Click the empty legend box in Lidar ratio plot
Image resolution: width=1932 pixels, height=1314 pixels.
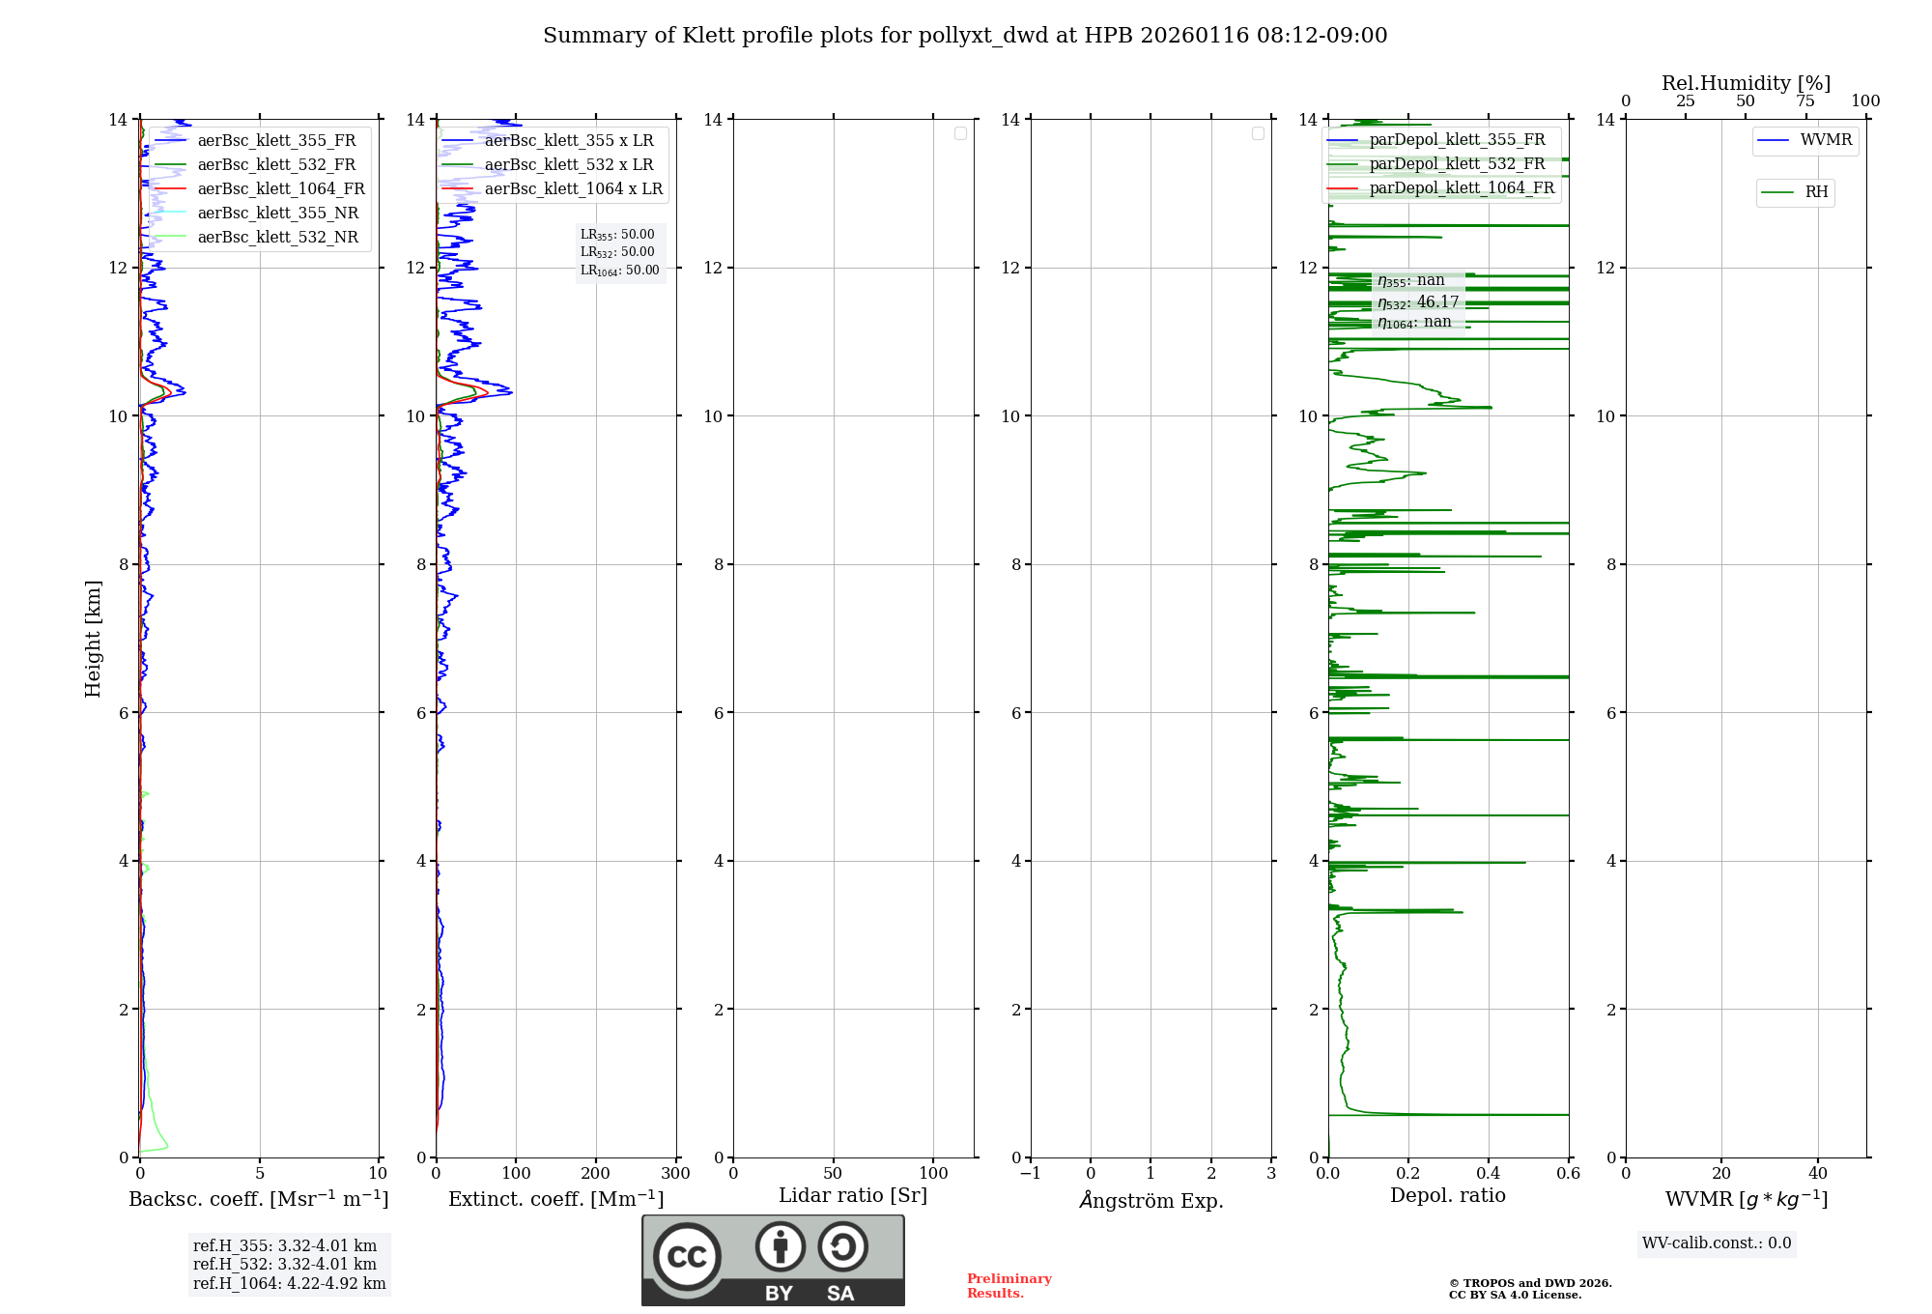(960, 133)
